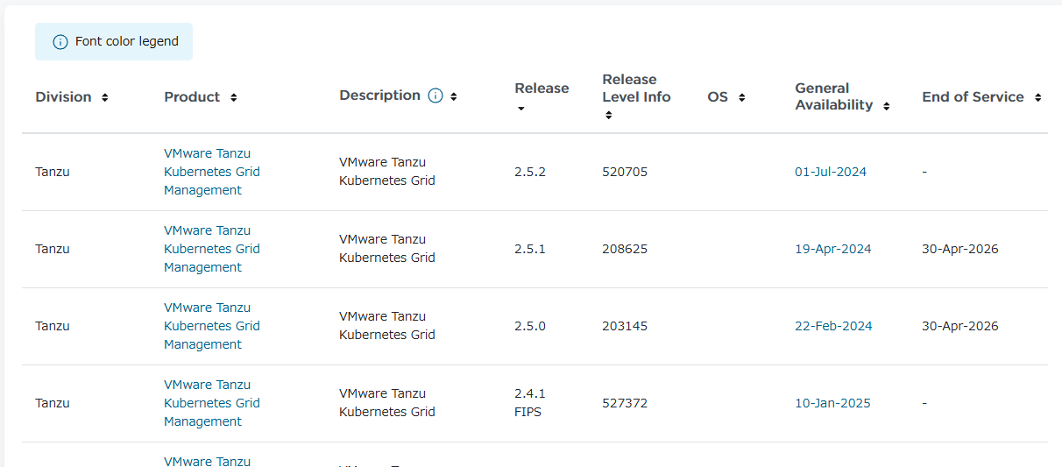
Task: Click the Font color legend info icon
Action: (60, 42)
